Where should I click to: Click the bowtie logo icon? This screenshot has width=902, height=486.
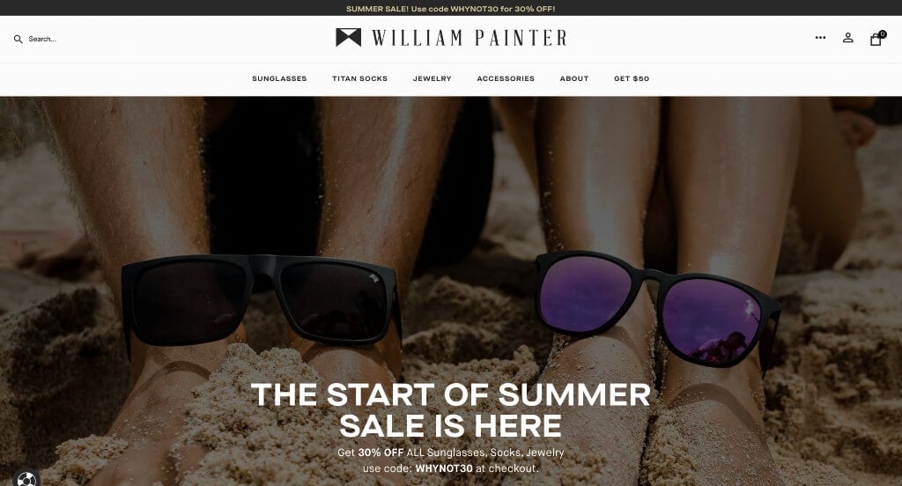pos(349,37)
